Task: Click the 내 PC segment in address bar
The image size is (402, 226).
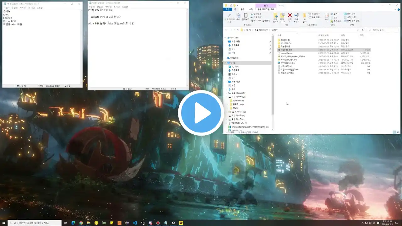Action: click(x=249, y=30)
